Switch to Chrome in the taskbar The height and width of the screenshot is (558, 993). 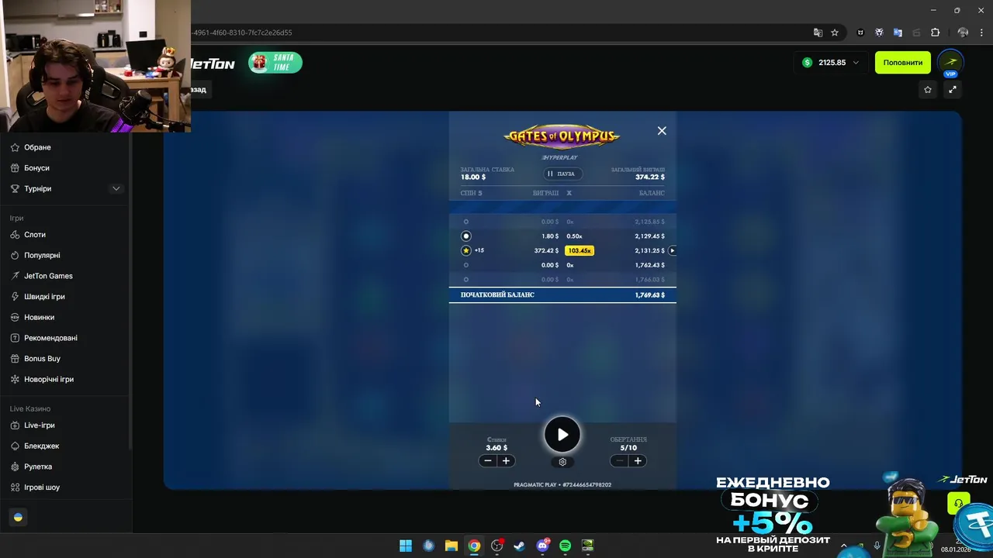point(474,546)
